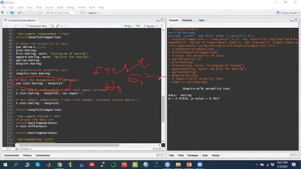Image resolution: width=301 pixels, height=169 pixels.
Task: Open the Session menu
Action: point(49,8)
